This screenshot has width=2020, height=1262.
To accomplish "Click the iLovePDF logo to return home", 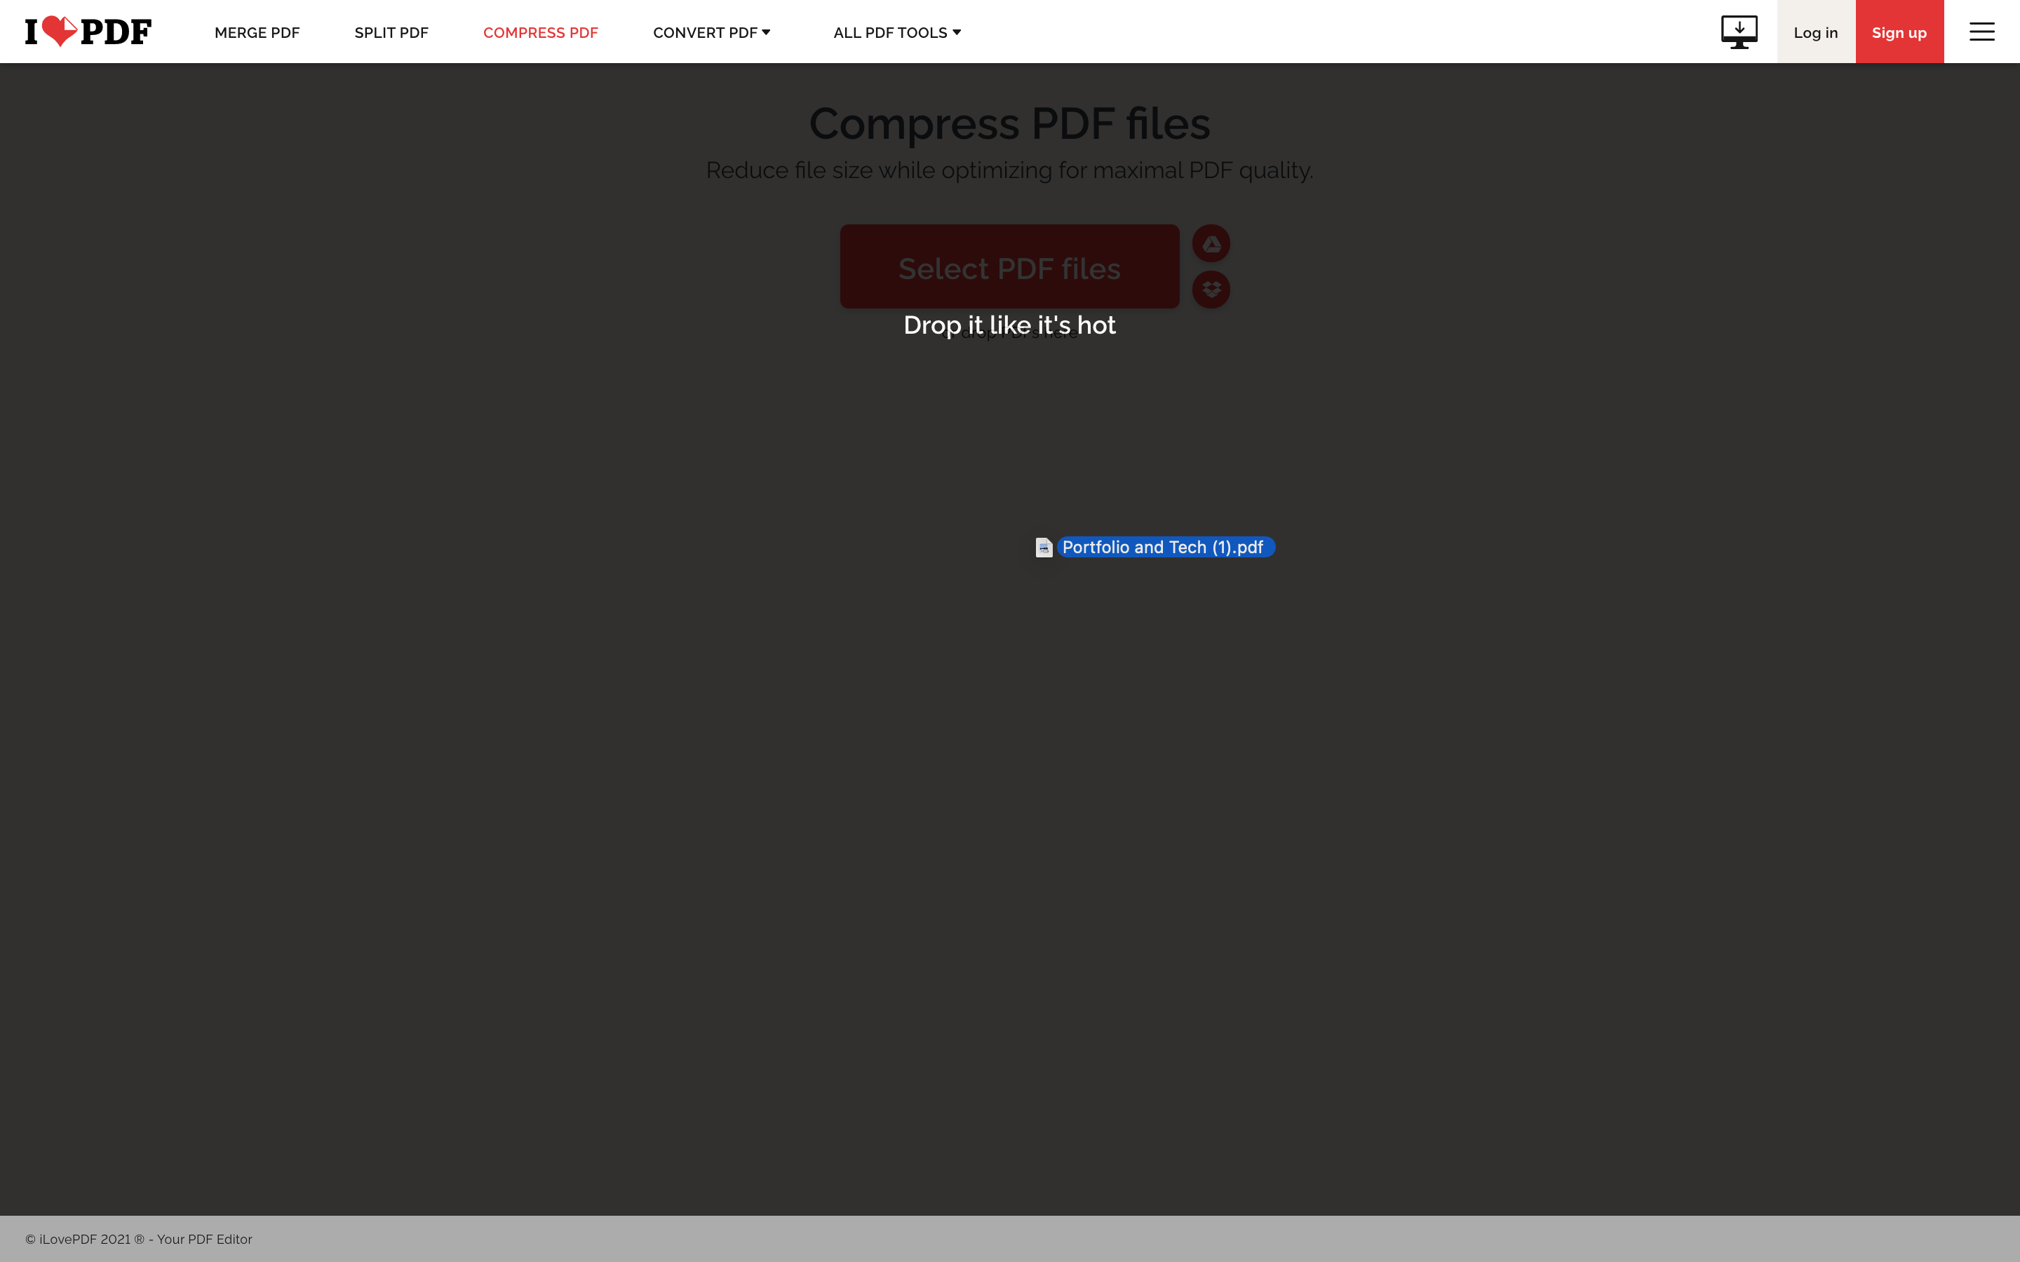I will tap(88, 30).
